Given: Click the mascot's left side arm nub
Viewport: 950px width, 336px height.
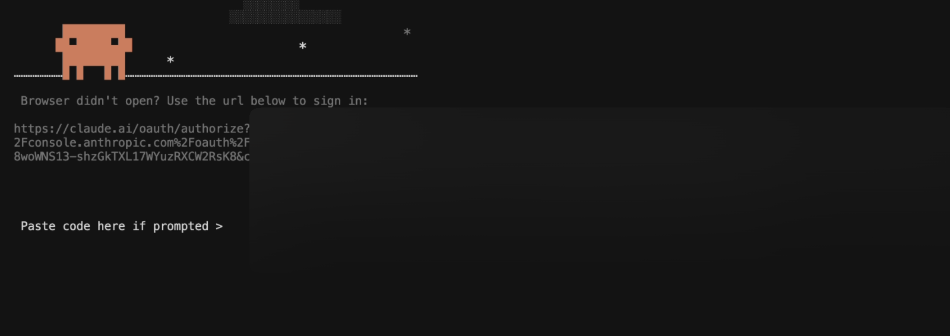Looking at the screenshot, I should pyautogui.click(x=59, y=45).
